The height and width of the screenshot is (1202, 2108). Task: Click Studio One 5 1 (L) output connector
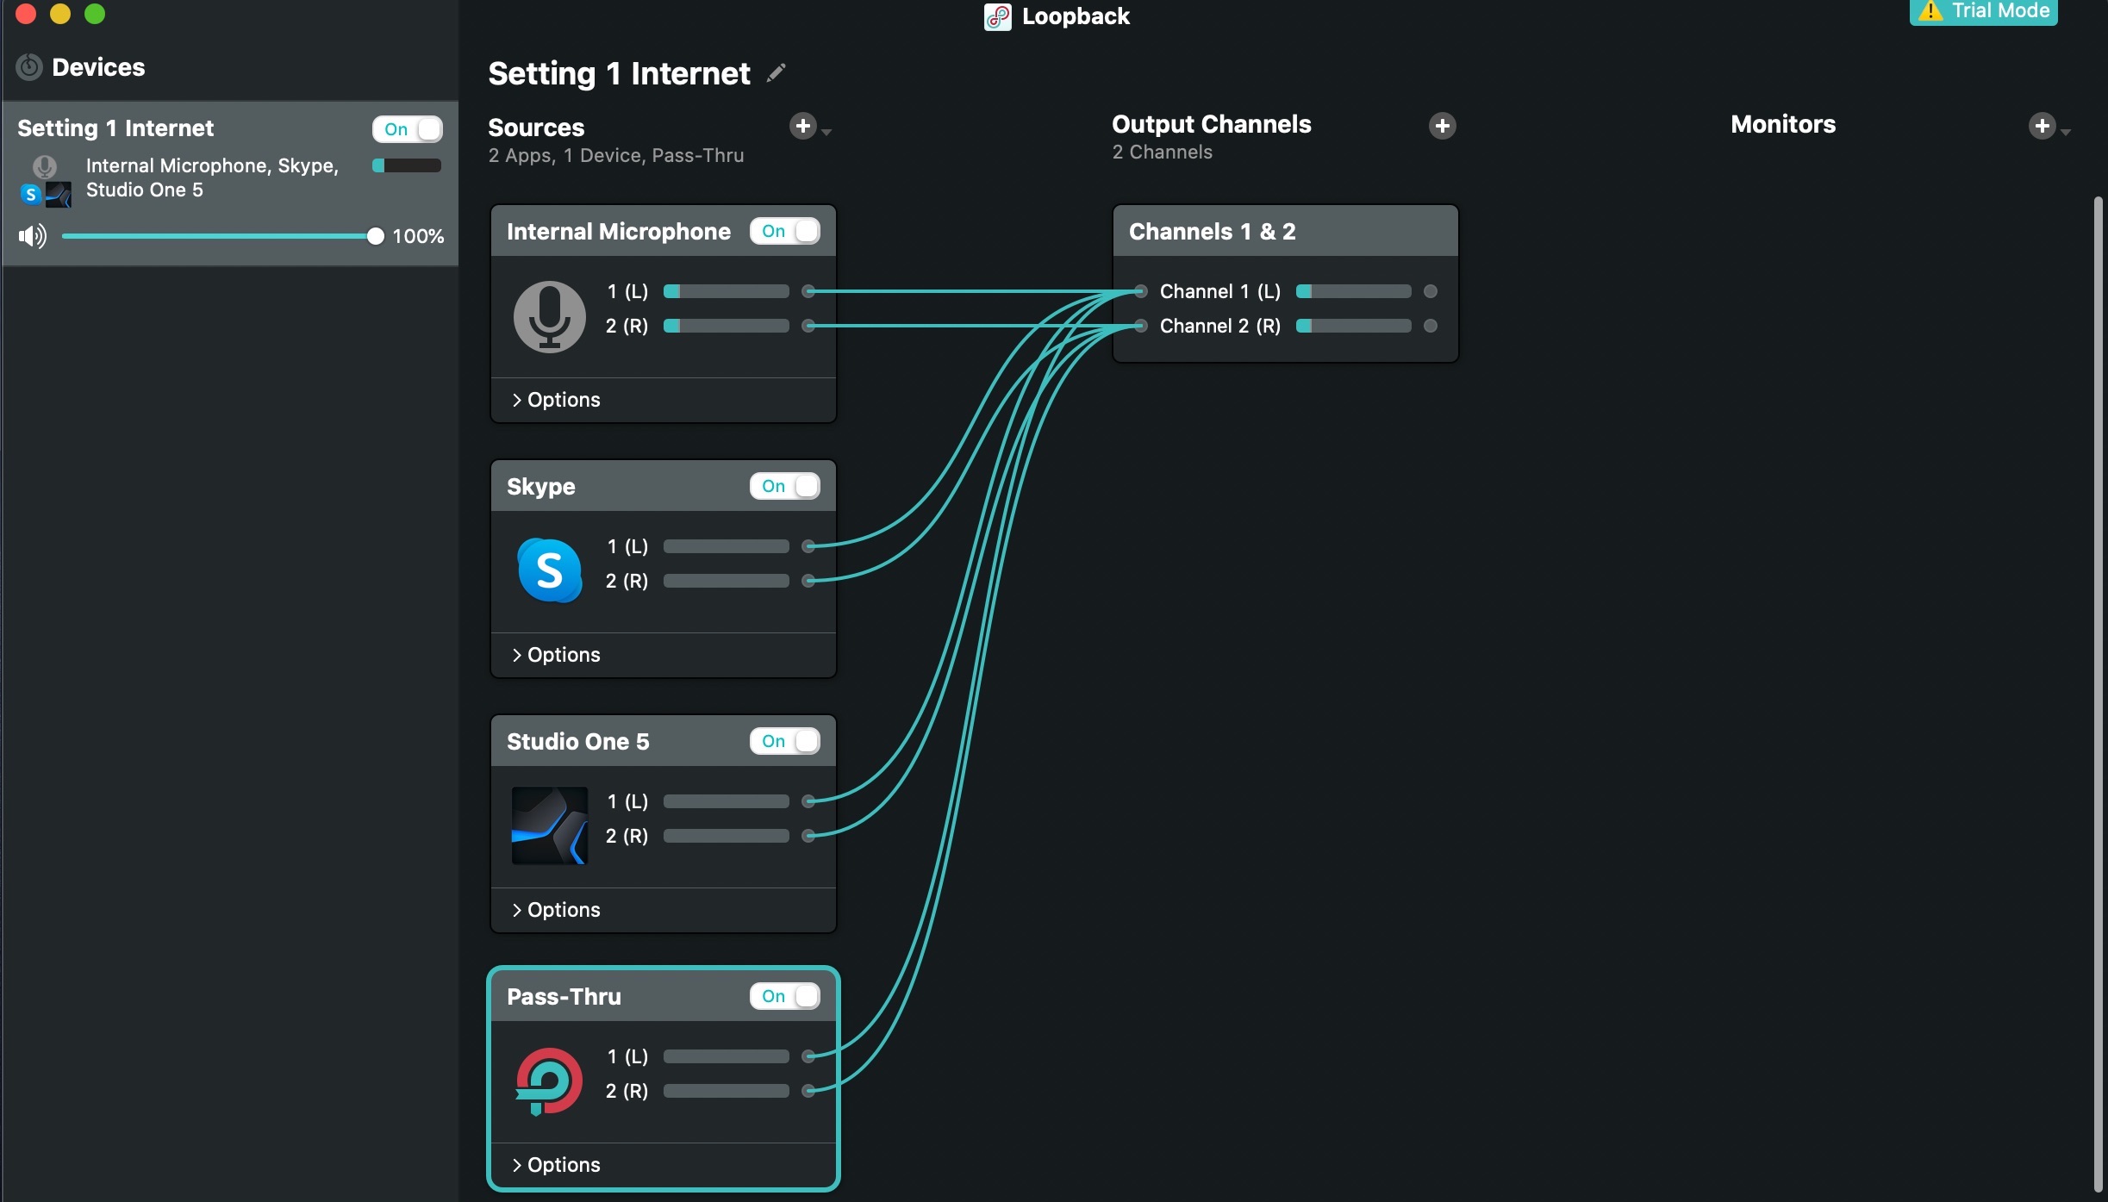click(x=808, y=801)
